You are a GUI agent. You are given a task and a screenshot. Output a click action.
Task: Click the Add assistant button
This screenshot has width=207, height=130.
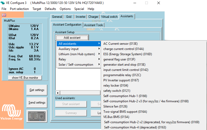click(x=72, y=38)
